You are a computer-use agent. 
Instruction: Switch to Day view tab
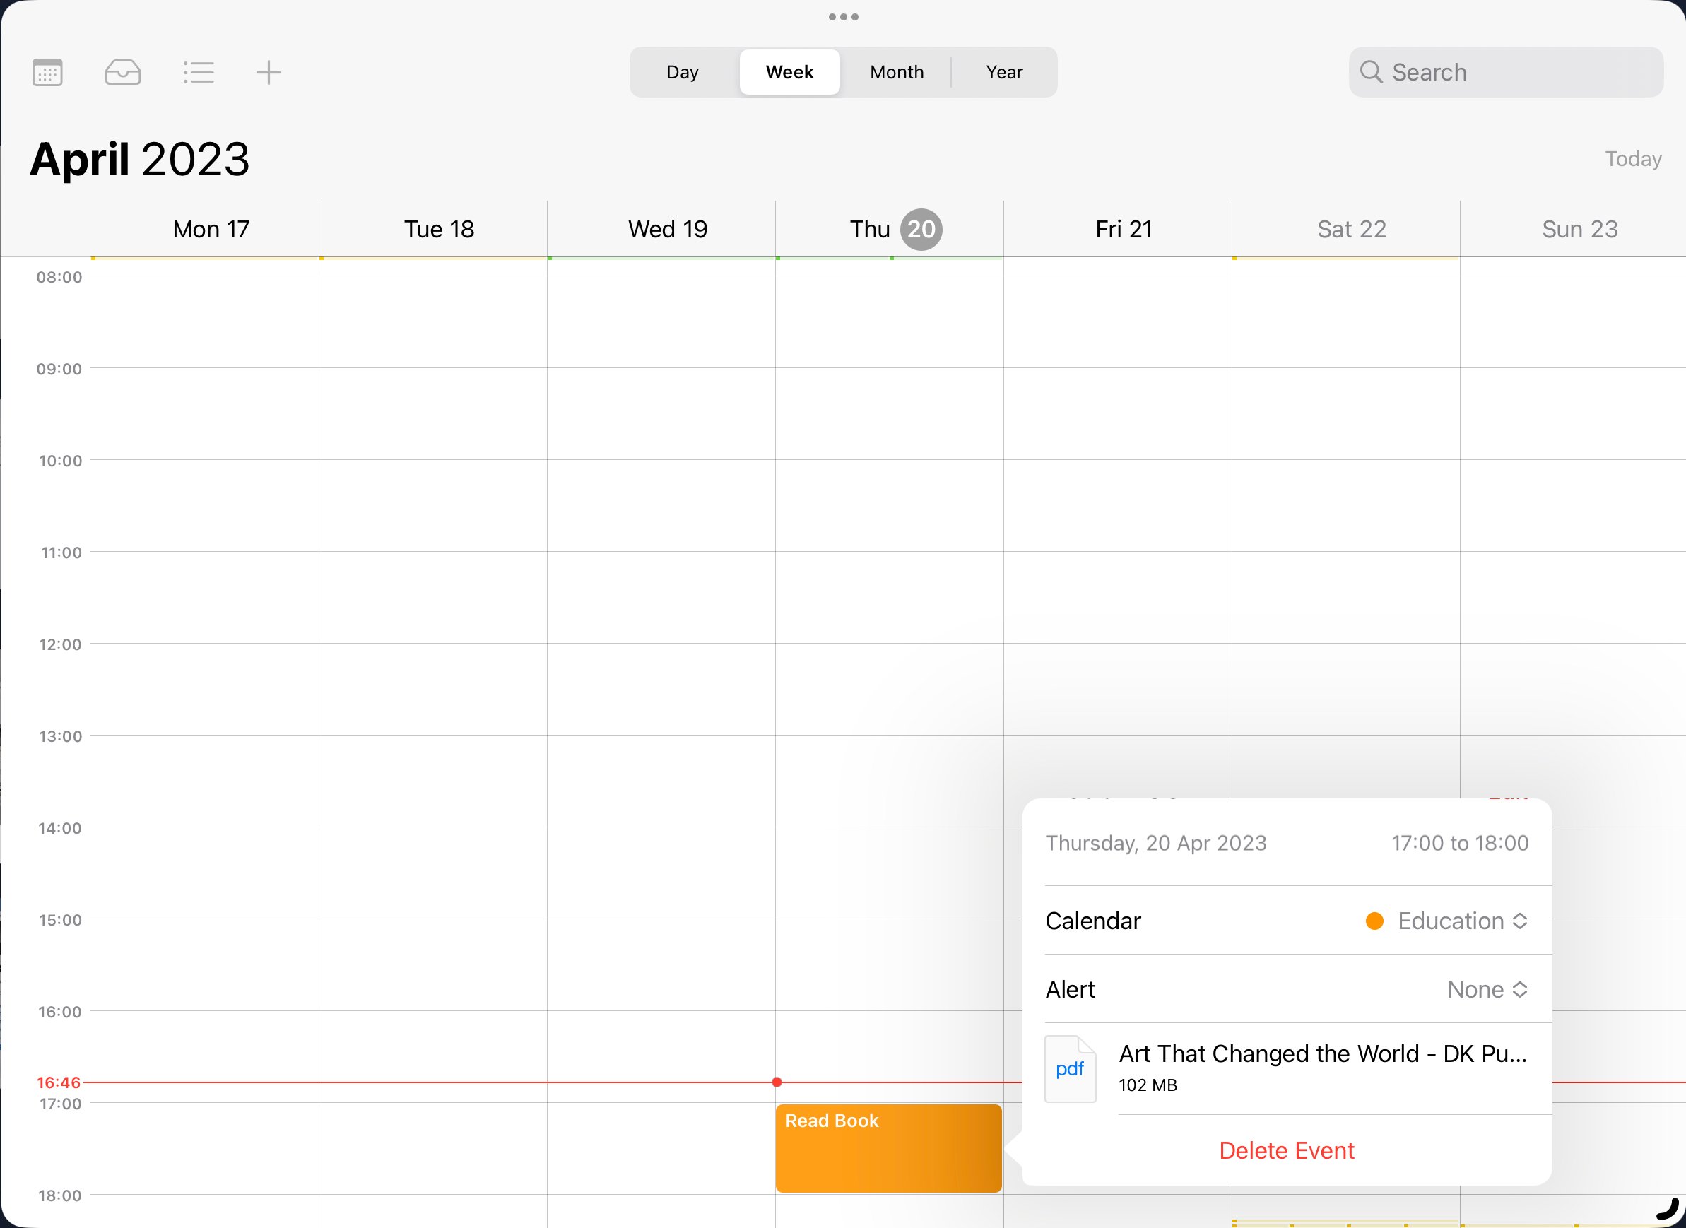coord(683,72)
